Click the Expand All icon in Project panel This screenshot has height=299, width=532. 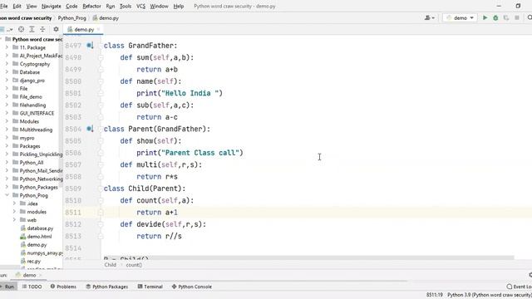(x=32, y=30)
